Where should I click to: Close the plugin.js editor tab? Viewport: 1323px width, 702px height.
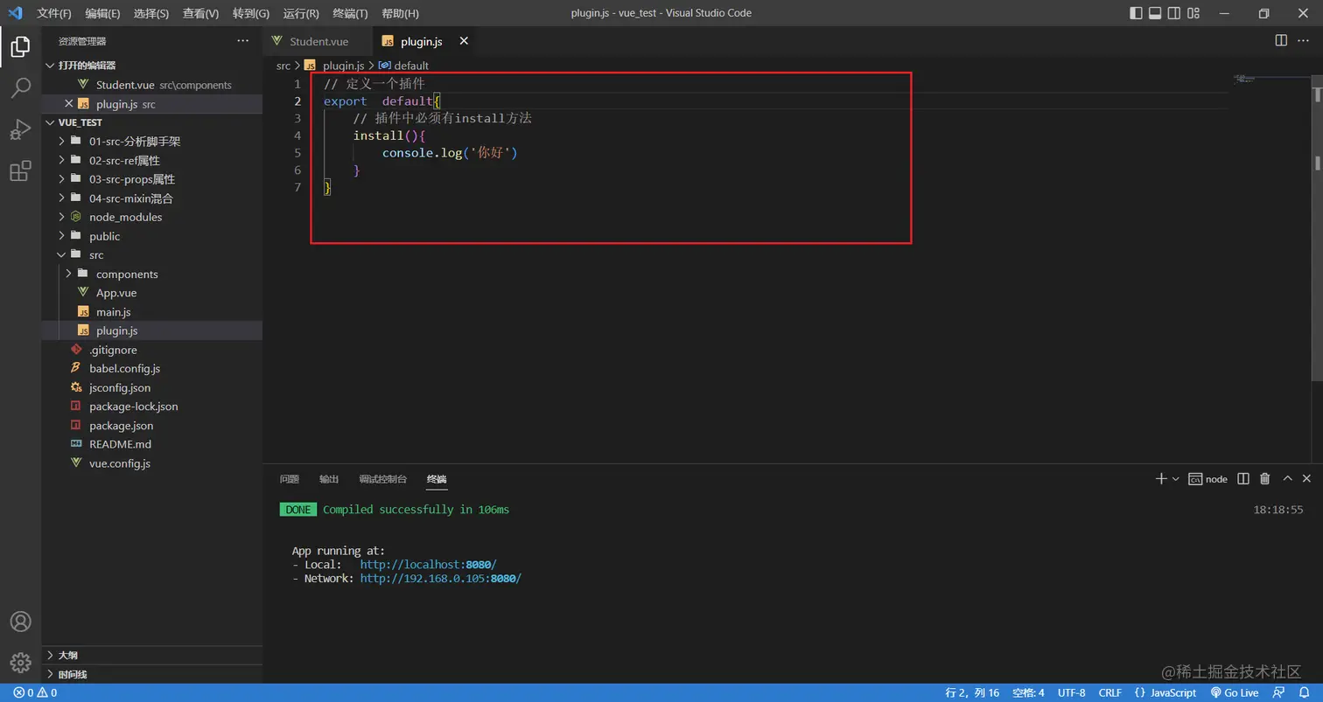pyautogui.click(x=464, y=41)
